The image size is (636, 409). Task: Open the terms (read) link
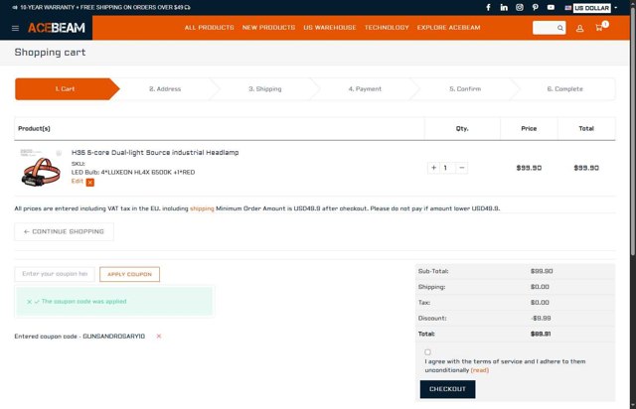coord(479,370)
